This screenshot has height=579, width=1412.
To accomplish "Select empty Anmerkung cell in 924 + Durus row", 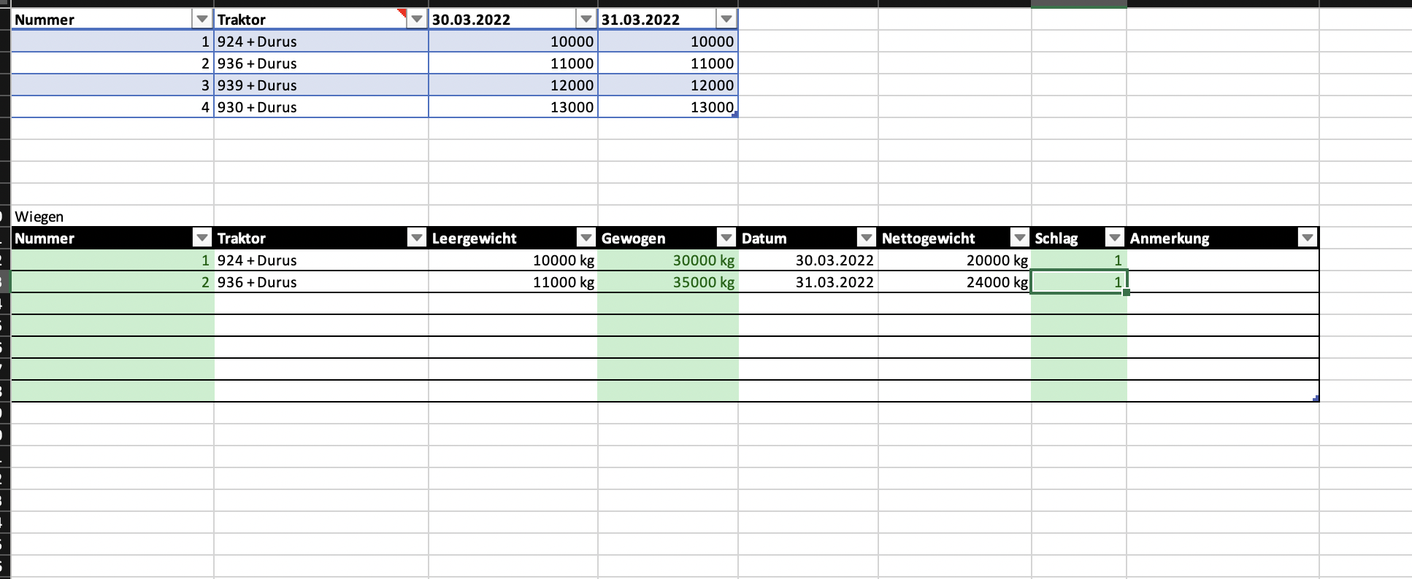I will (1223, 260).
